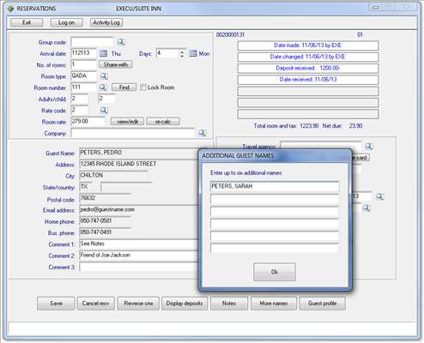
Task: Click the Adults count field
Action: (79, 99)
